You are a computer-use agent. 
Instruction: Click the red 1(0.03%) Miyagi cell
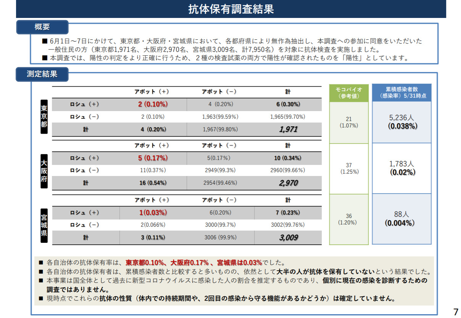coord(153,213)
